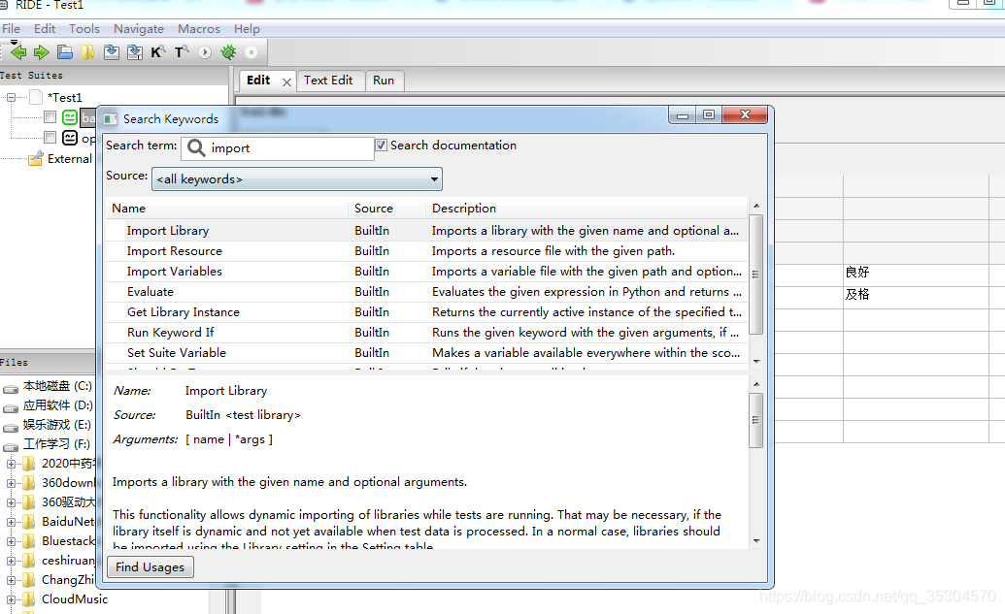Open the File menu
This screenshot has width=1005, height=614.
(x=11, y=29)
